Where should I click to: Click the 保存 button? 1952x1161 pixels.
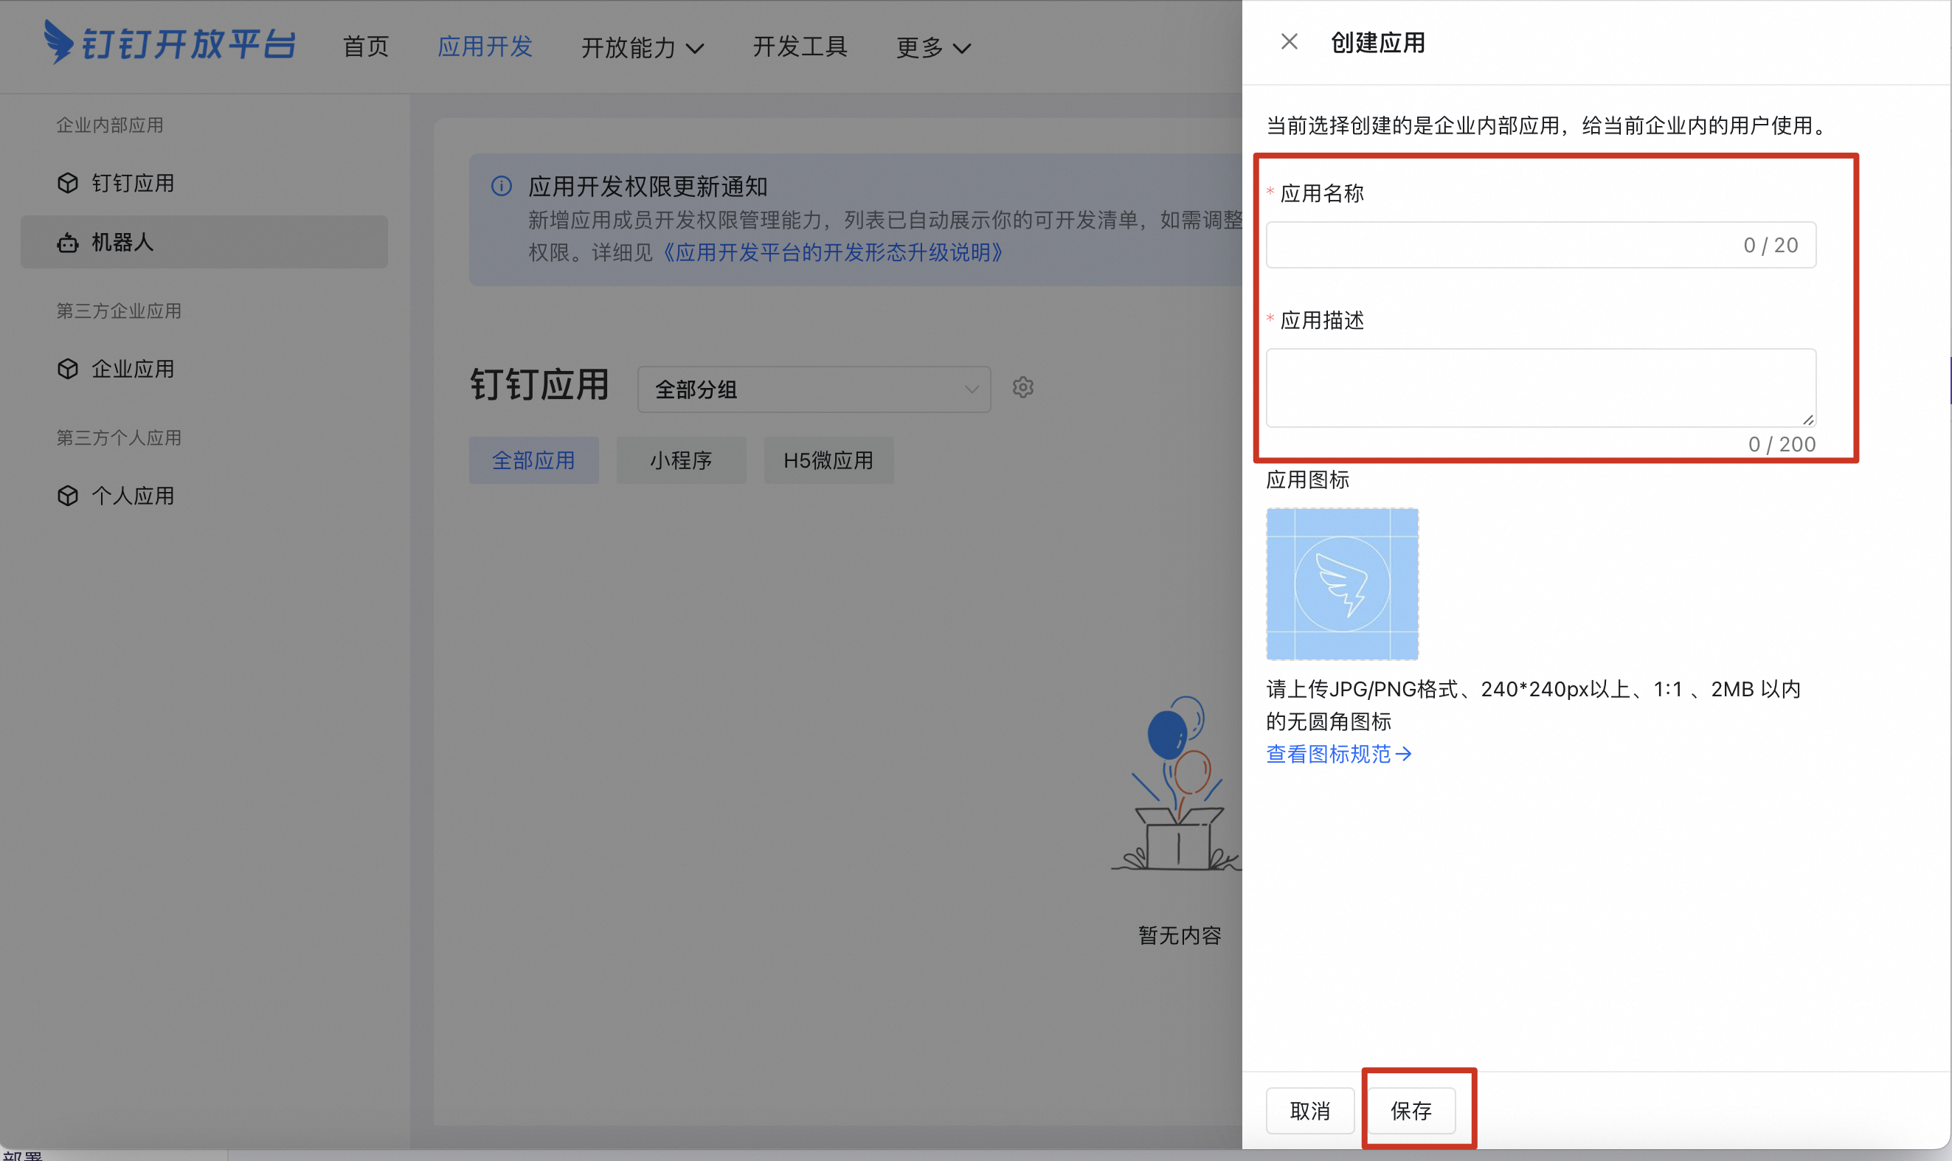coord(1411,1110)
